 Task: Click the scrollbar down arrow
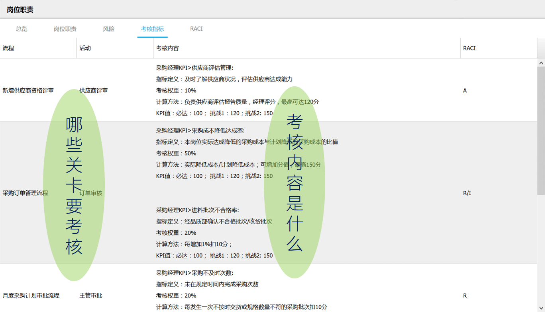coord(541,308)
